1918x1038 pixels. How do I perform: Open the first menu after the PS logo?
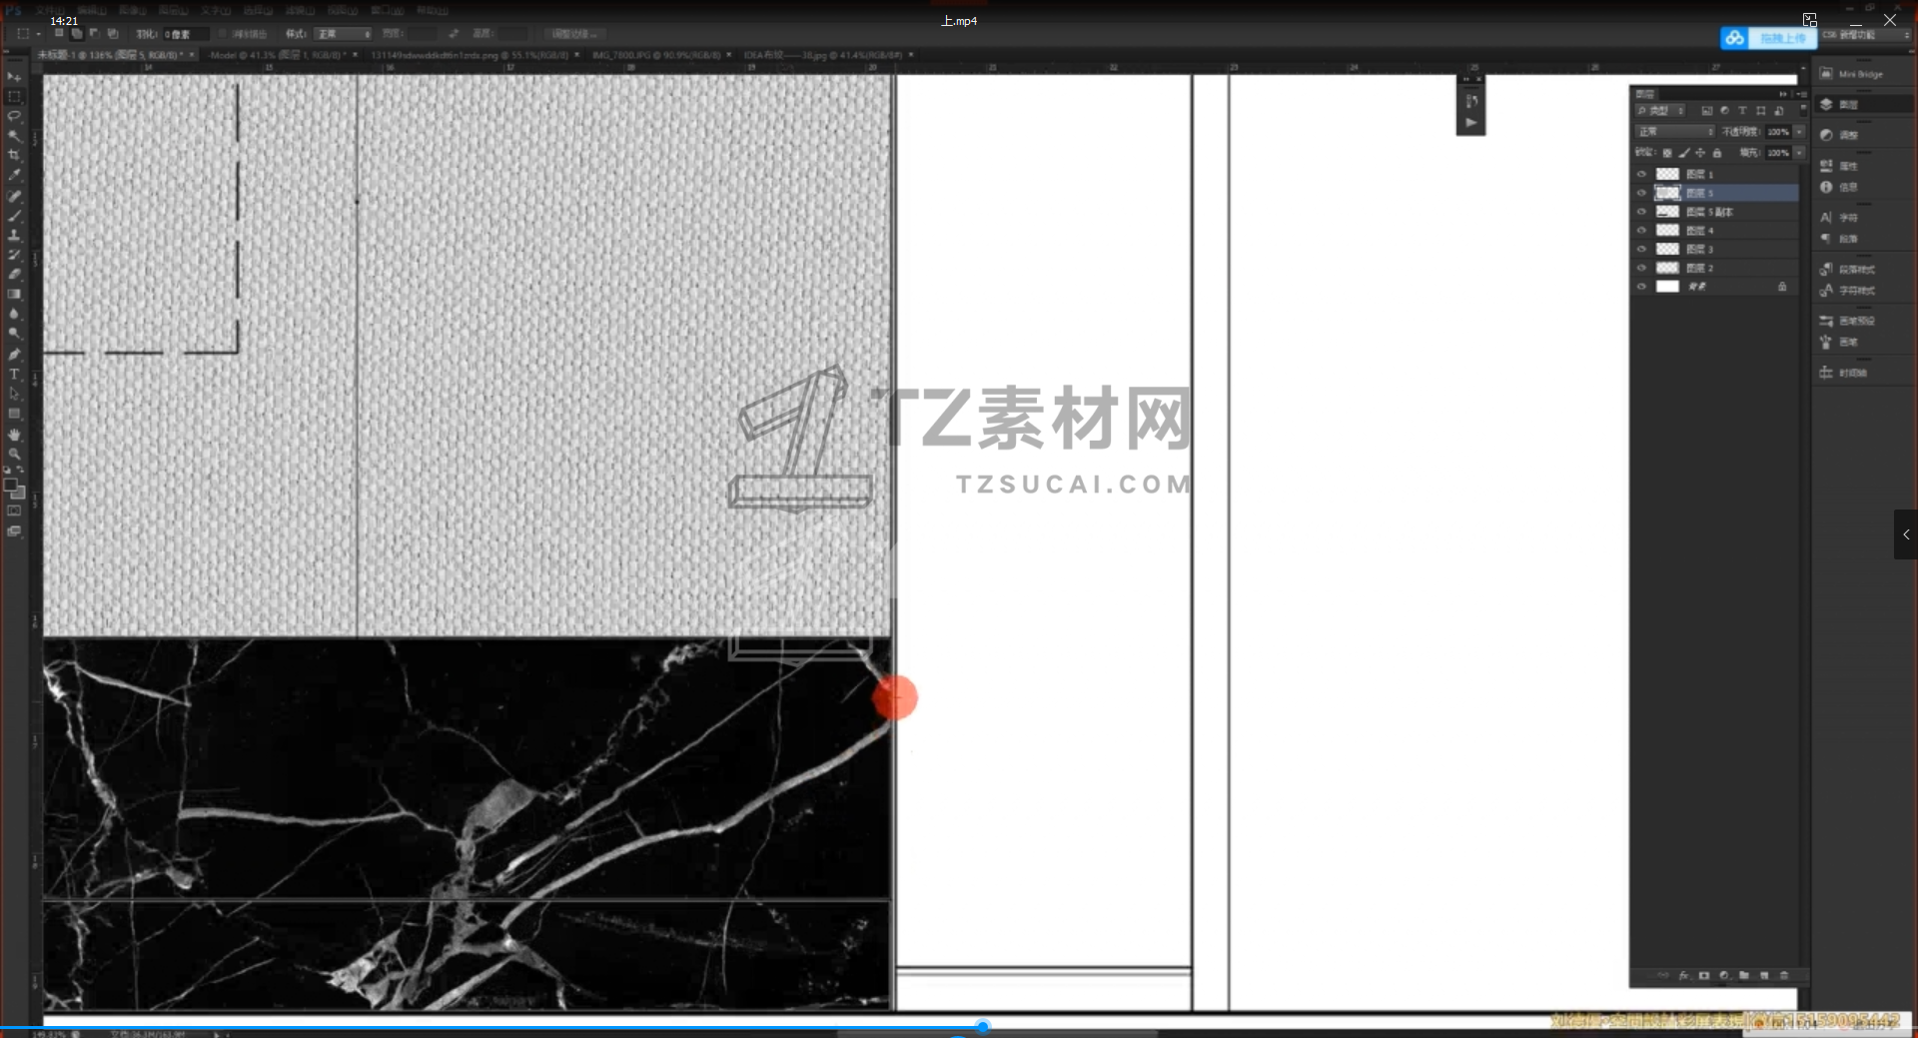(x=49, y=10)
